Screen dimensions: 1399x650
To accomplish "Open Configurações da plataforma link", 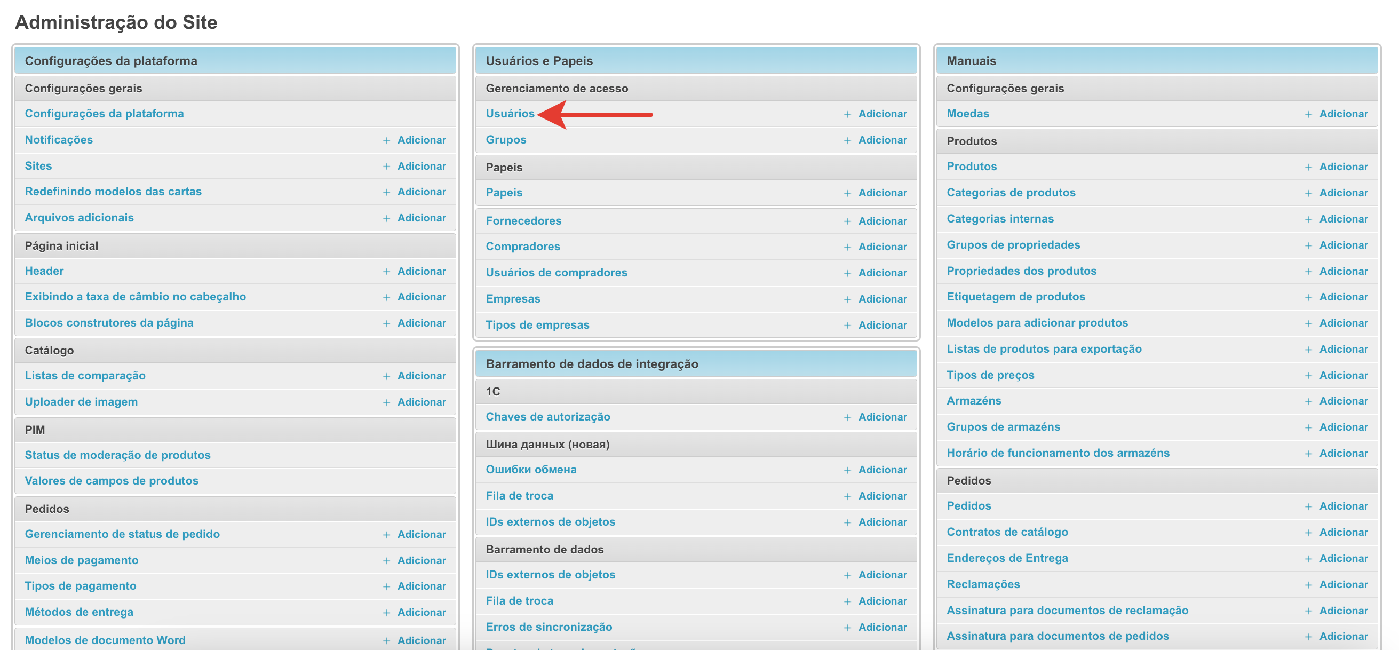I will tap(104, 114).
